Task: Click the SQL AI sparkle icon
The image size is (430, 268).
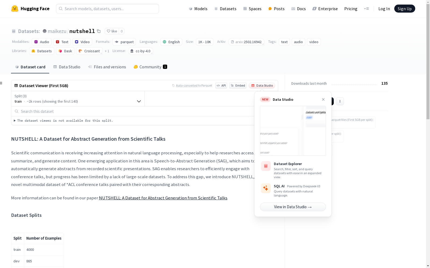Action: [266, 188]
